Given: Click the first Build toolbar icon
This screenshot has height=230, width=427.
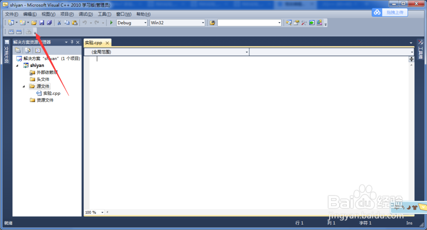Looking at the screenshot, I should pos(11,32).
